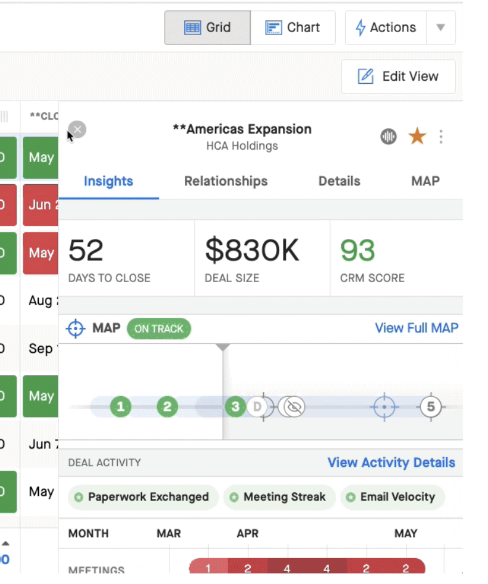Switch to Grid view

coord(208,28)
